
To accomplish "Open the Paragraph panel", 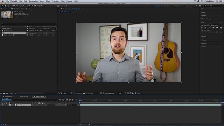I will pyautogui.click(x=204, y=43).
